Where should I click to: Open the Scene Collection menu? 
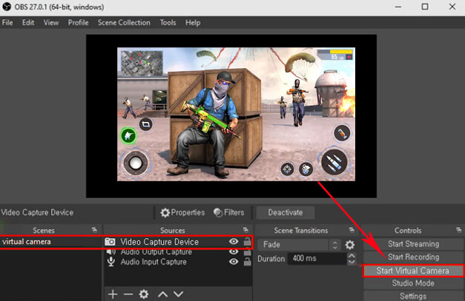click(x=124, y=22)
